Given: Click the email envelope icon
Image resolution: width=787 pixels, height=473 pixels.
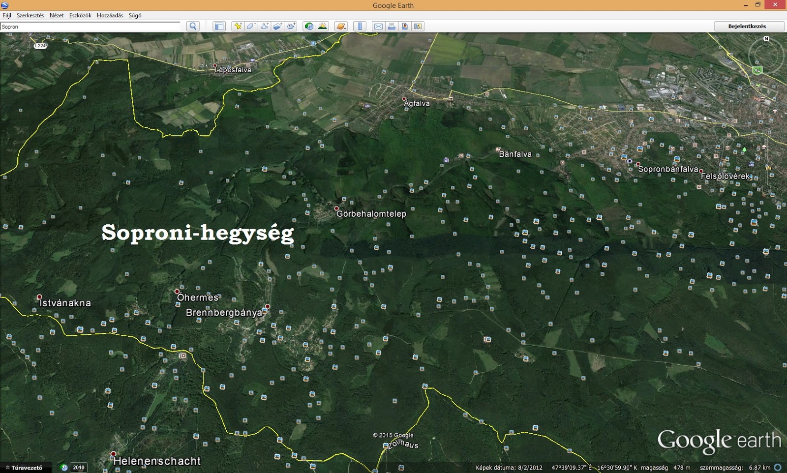Looking at the screenshot, I should pos(378,27).
